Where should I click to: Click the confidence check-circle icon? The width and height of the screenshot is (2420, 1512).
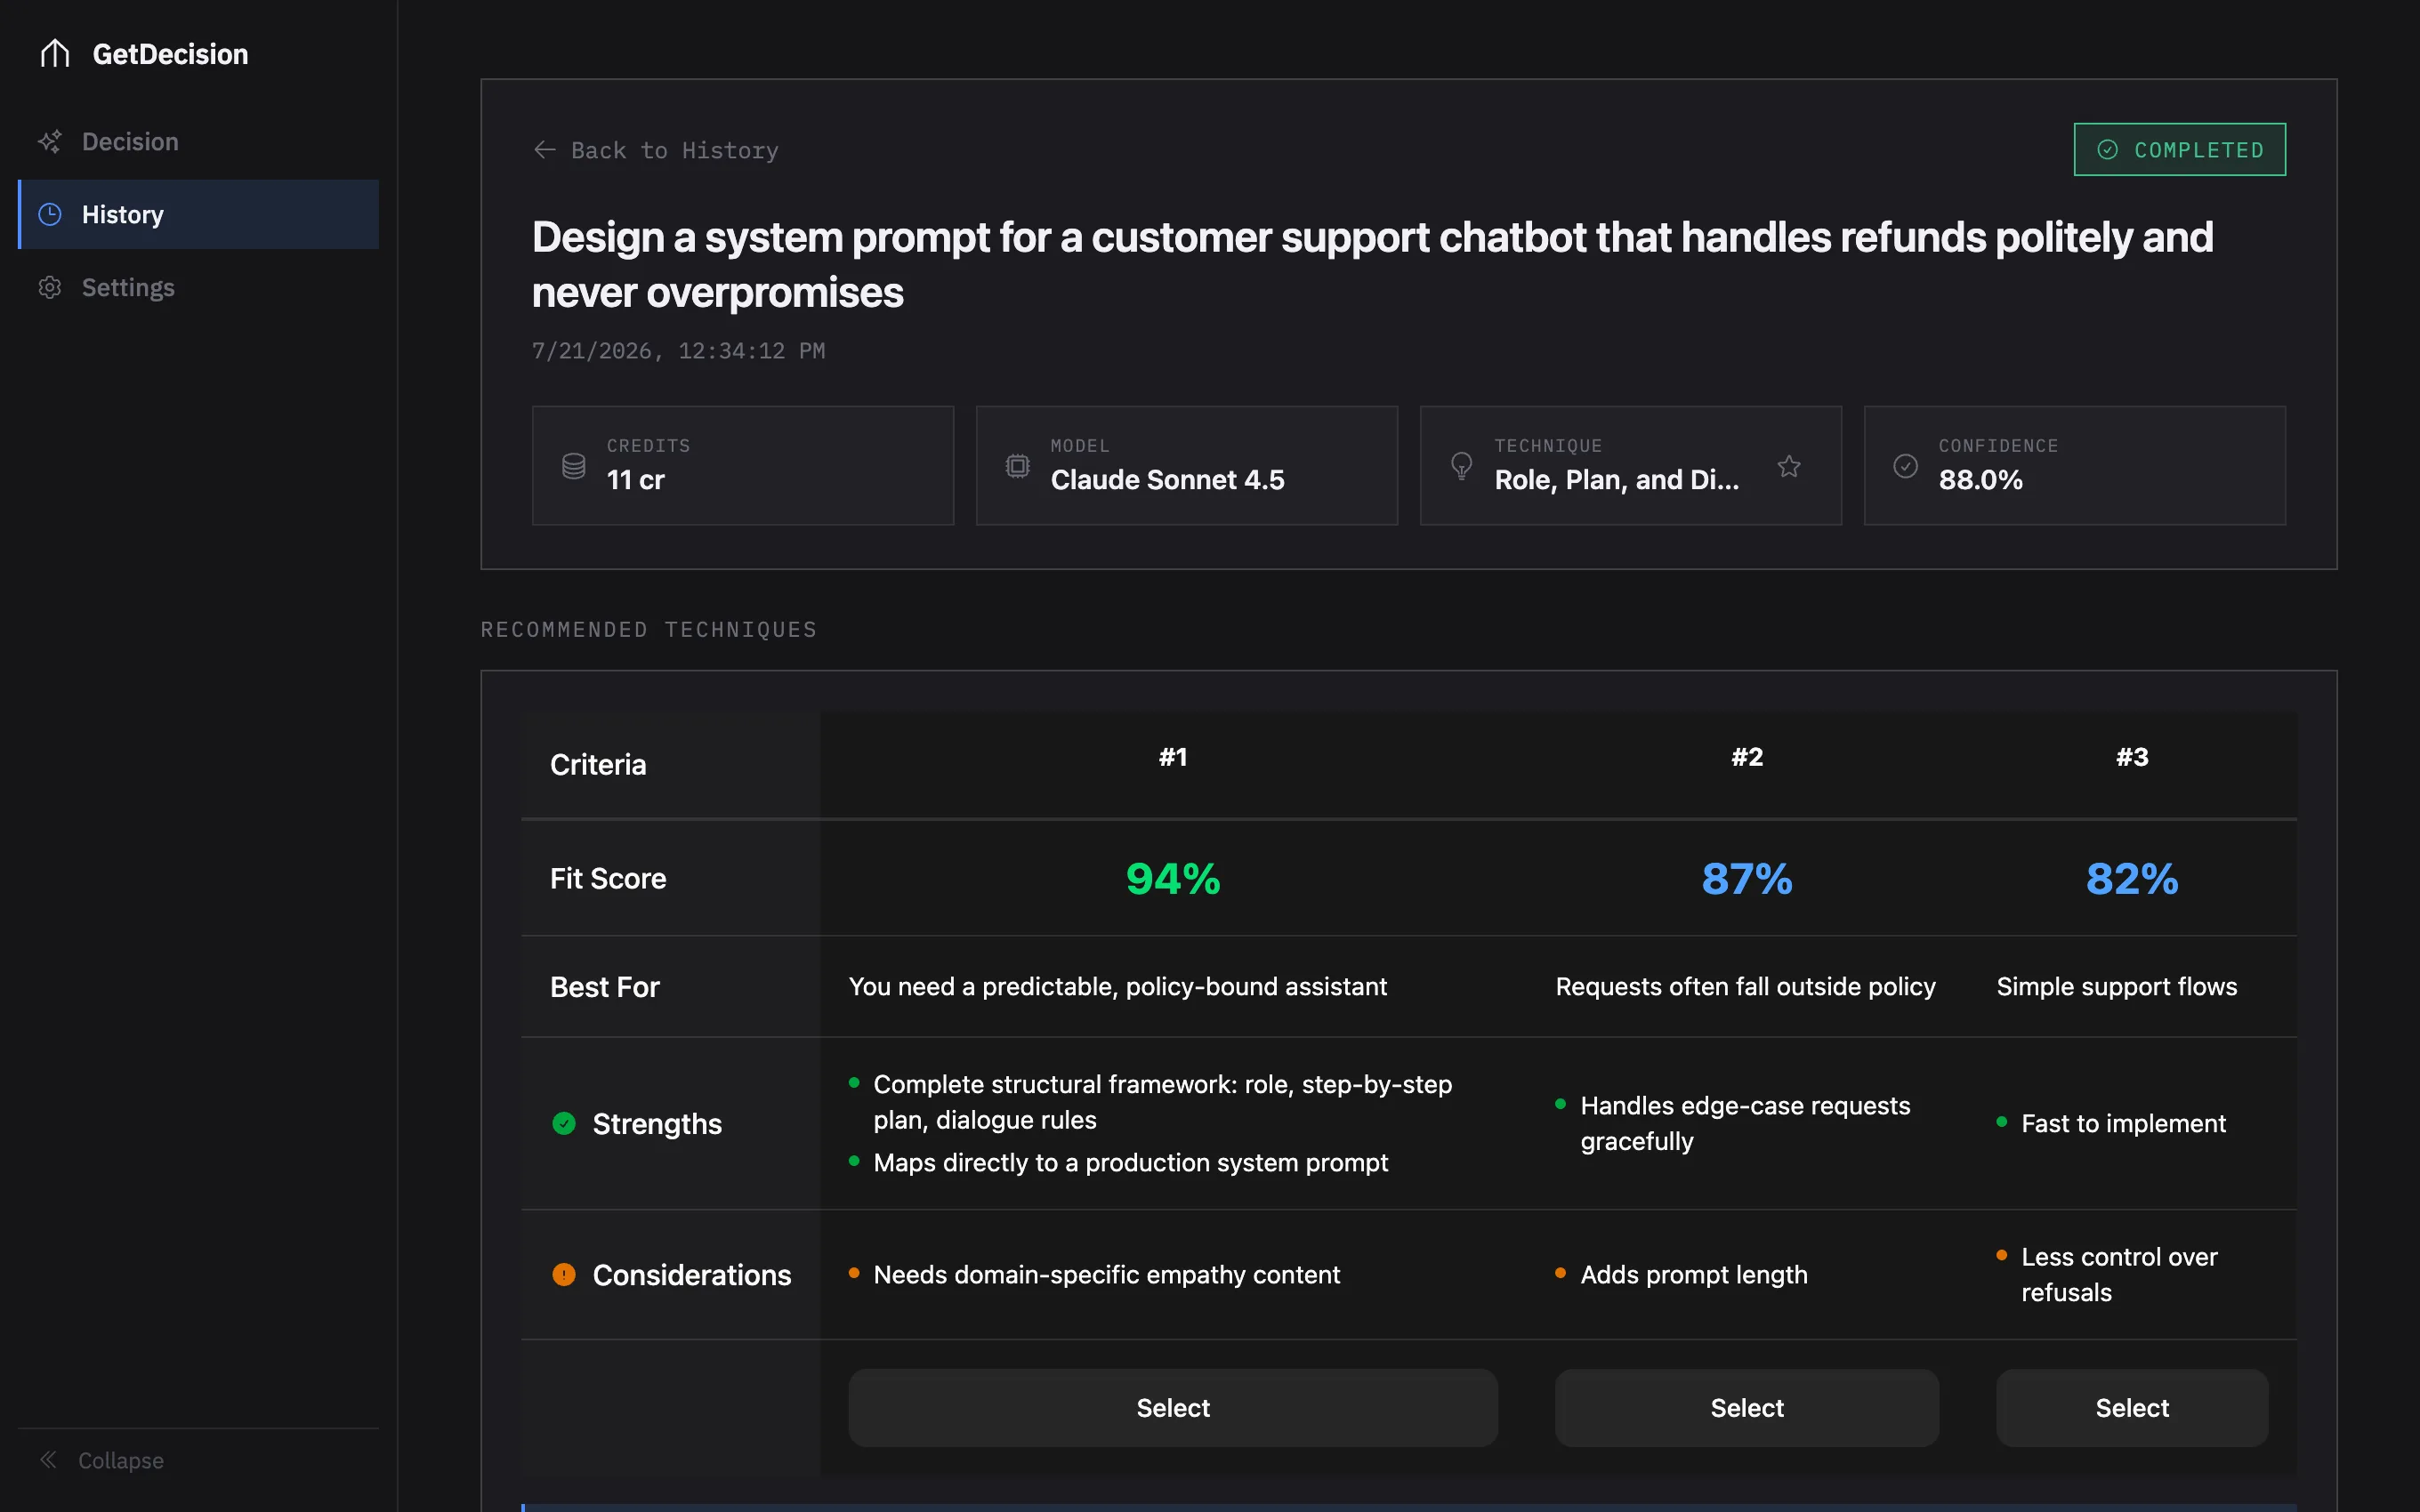coord(1905,466)
